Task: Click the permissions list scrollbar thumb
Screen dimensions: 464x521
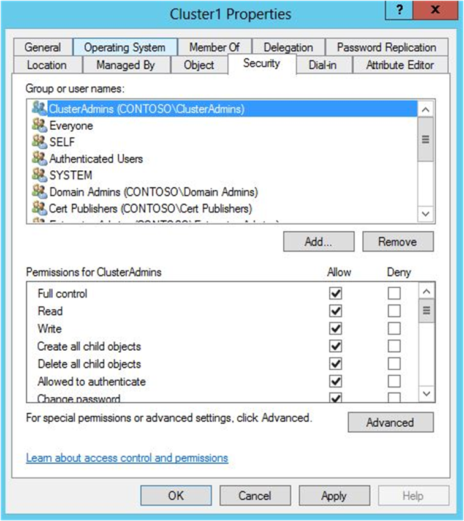Action: pos(427,310)
